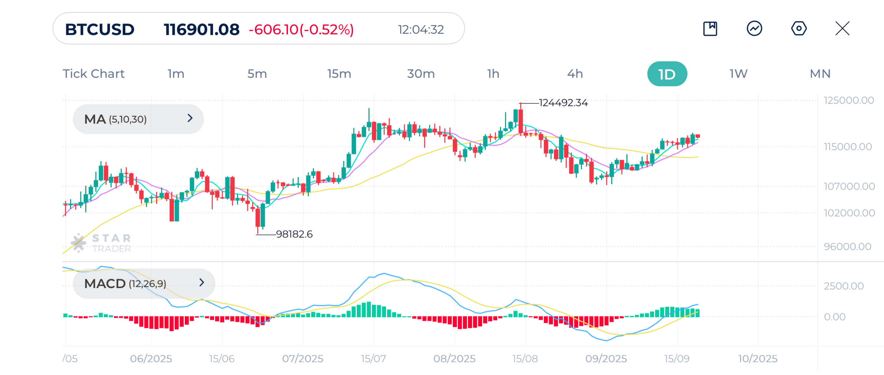Screen dimensions: 884x375
Task: Select the 1m timeframe
Action: pyautogui.click(x=175, y=73)
